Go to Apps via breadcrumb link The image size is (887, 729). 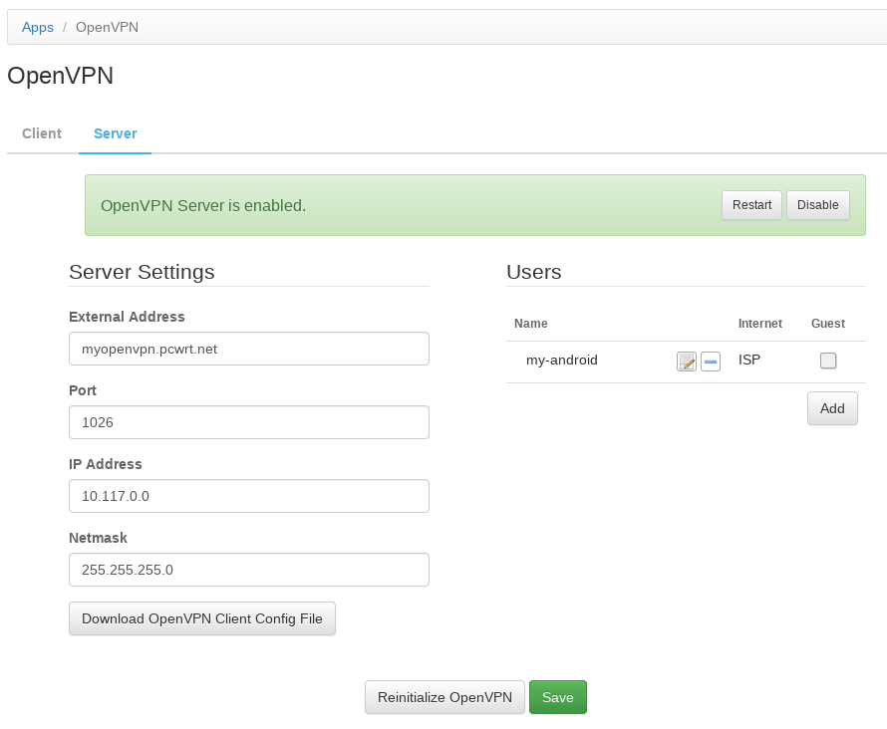point(38,27)
